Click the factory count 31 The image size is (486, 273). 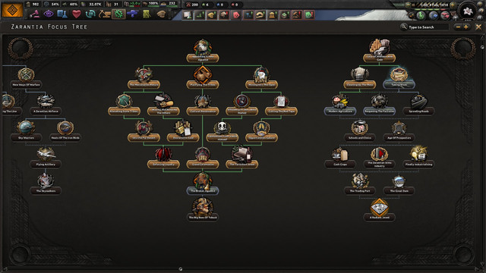(115, 5)
